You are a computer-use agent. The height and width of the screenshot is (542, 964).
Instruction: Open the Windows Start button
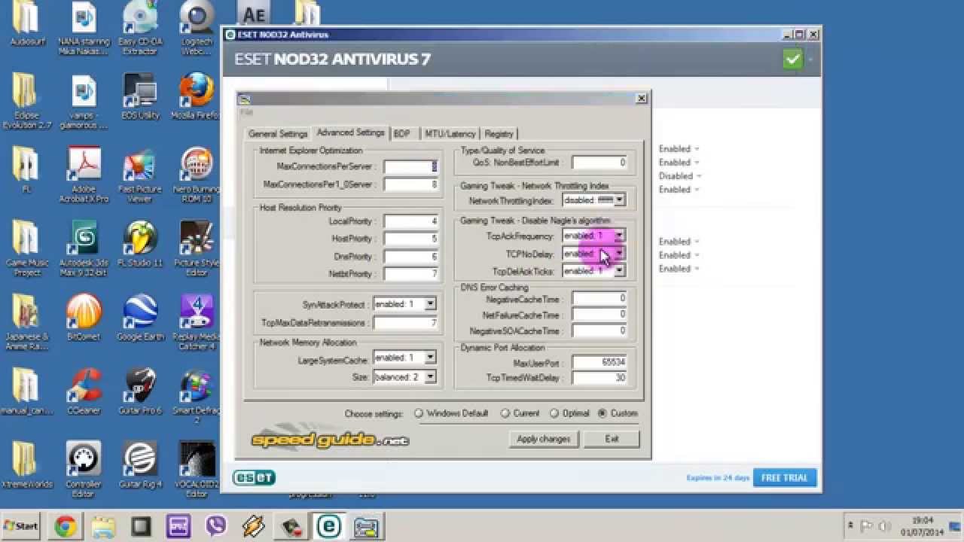coord(21,525)
